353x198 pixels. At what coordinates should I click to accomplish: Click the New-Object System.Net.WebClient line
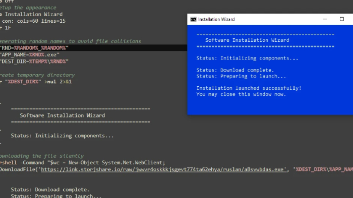tap(83, 163)
